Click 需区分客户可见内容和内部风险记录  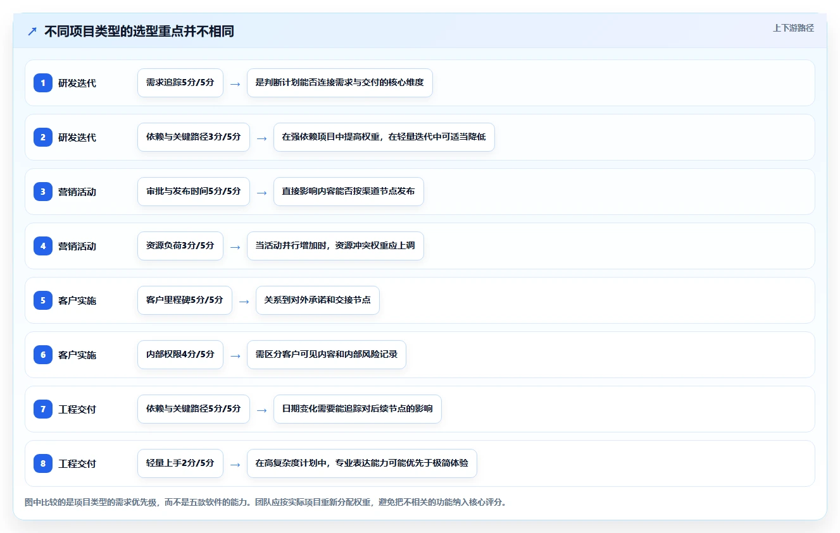coord(327,355)
